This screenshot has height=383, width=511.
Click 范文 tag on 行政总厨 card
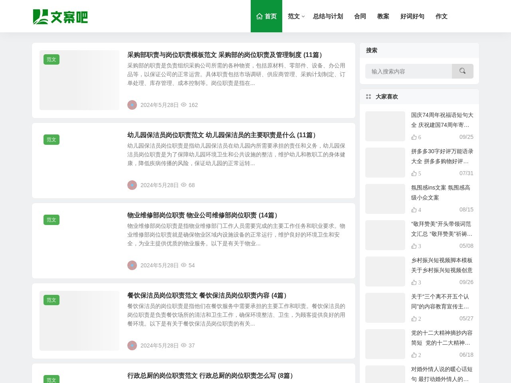click(51, 379)
